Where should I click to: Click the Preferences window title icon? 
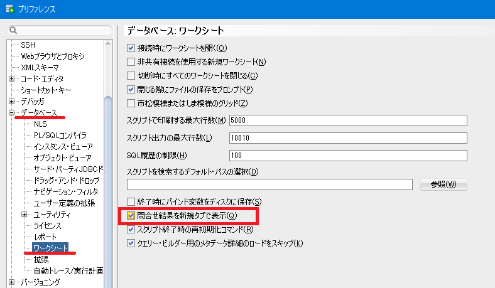10,9
